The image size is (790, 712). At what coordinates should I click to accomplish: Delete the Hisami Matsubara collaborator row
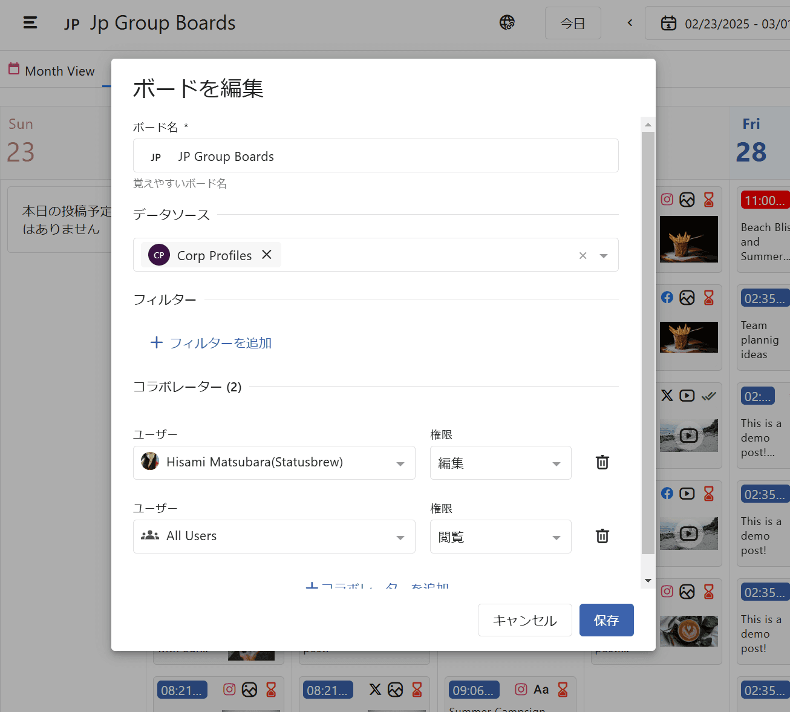602,463
